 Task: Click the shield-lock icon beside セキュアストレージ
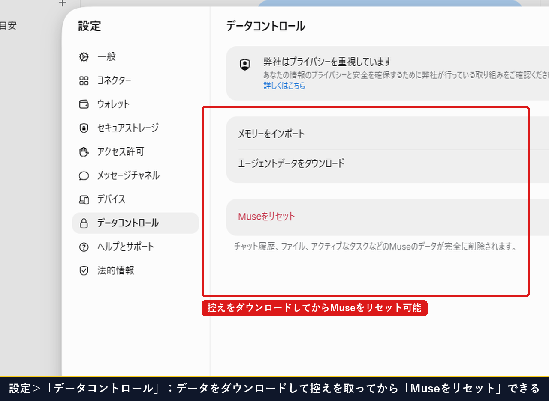[x=84, y=128]
